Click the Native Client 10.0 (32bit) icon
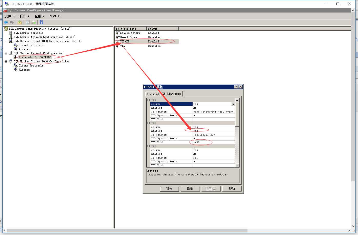The image size is (358, 235). point(11,41)
